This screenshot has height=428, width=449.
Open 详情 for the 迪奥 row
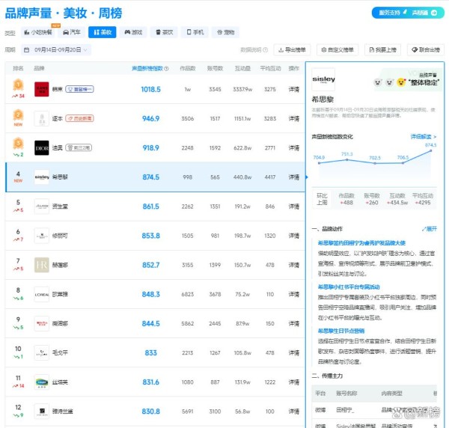click(x=294, y=147)
